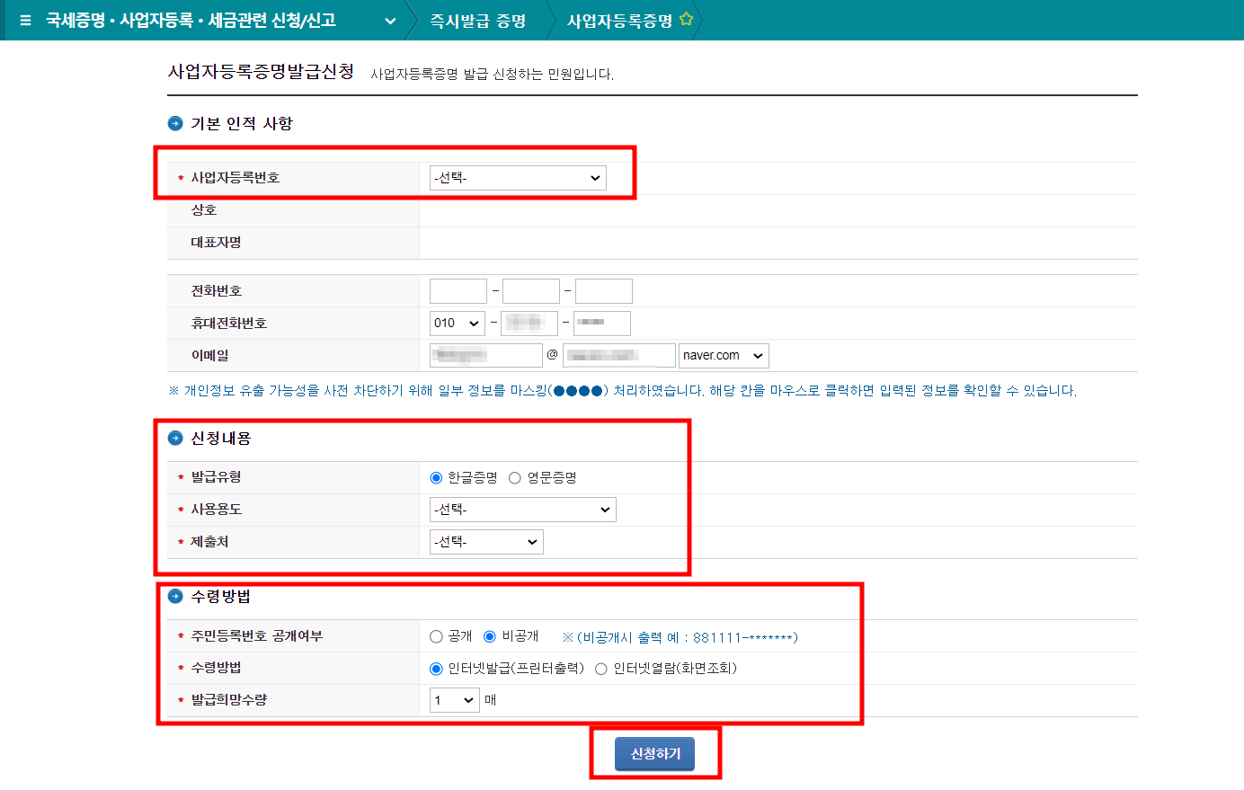Open the 사용용도 dropdown

click(522, 509)
